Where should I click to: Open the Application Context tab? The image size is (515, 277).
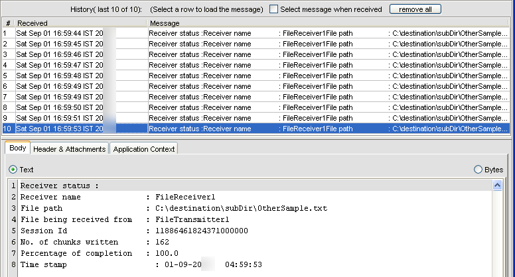click(144, 149)
